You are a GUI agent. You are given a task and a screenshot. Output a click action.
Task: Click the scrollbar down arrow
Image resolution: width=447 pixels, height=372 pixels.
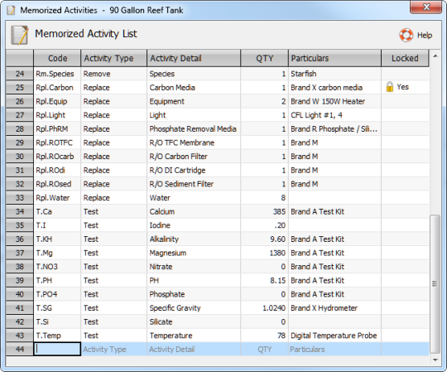tap(435, 360)
